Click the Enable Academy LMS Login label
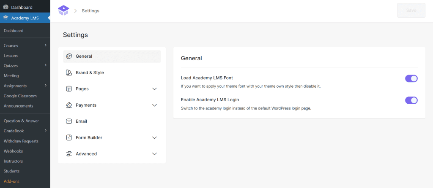This screenshot has width=433, height=188. 210,99
